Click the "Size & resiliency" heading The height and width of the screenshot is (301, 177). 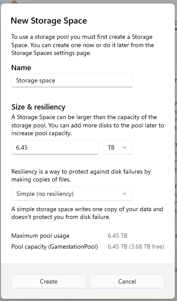click(38, 107)
